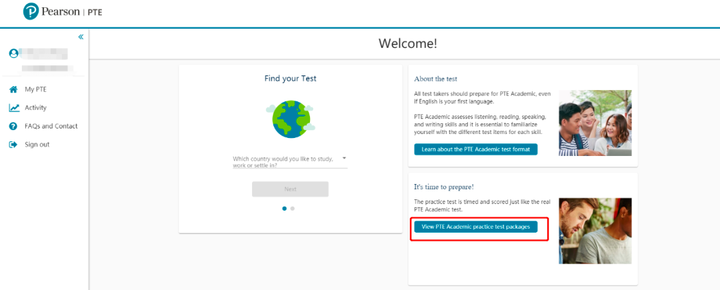Viewport: 720px width, 290px height.
Task: Select the Sign out text link
Action: [x=37, y=145]
